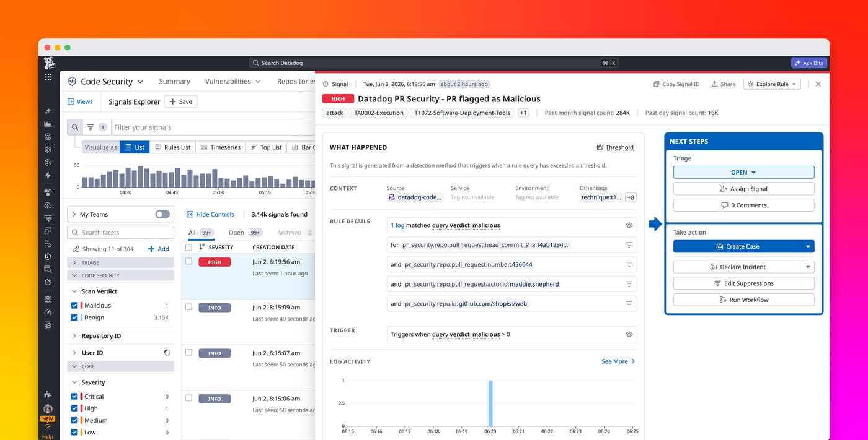The width and height of the screenshot is (868, 440).
Task: Uncheck the Benign scan verdict
Action: 74,317
